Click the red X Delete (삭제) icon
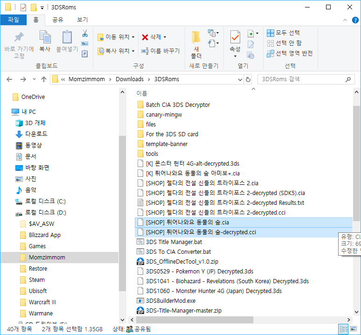361x335 pixels. click(x=145, y=37)
